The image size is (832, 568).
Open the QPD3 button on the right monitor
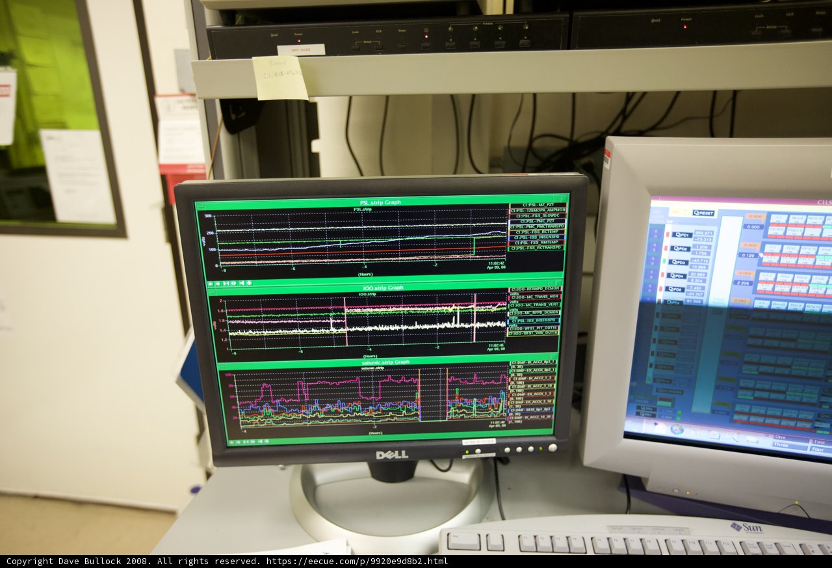point(679,262)
